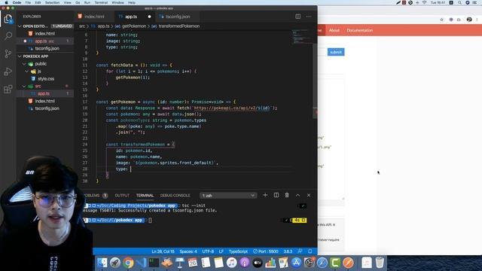This screenshot has height=271, width=482.
Task: Open Apple TV from the Dock
Action: (x=258, y=263)
